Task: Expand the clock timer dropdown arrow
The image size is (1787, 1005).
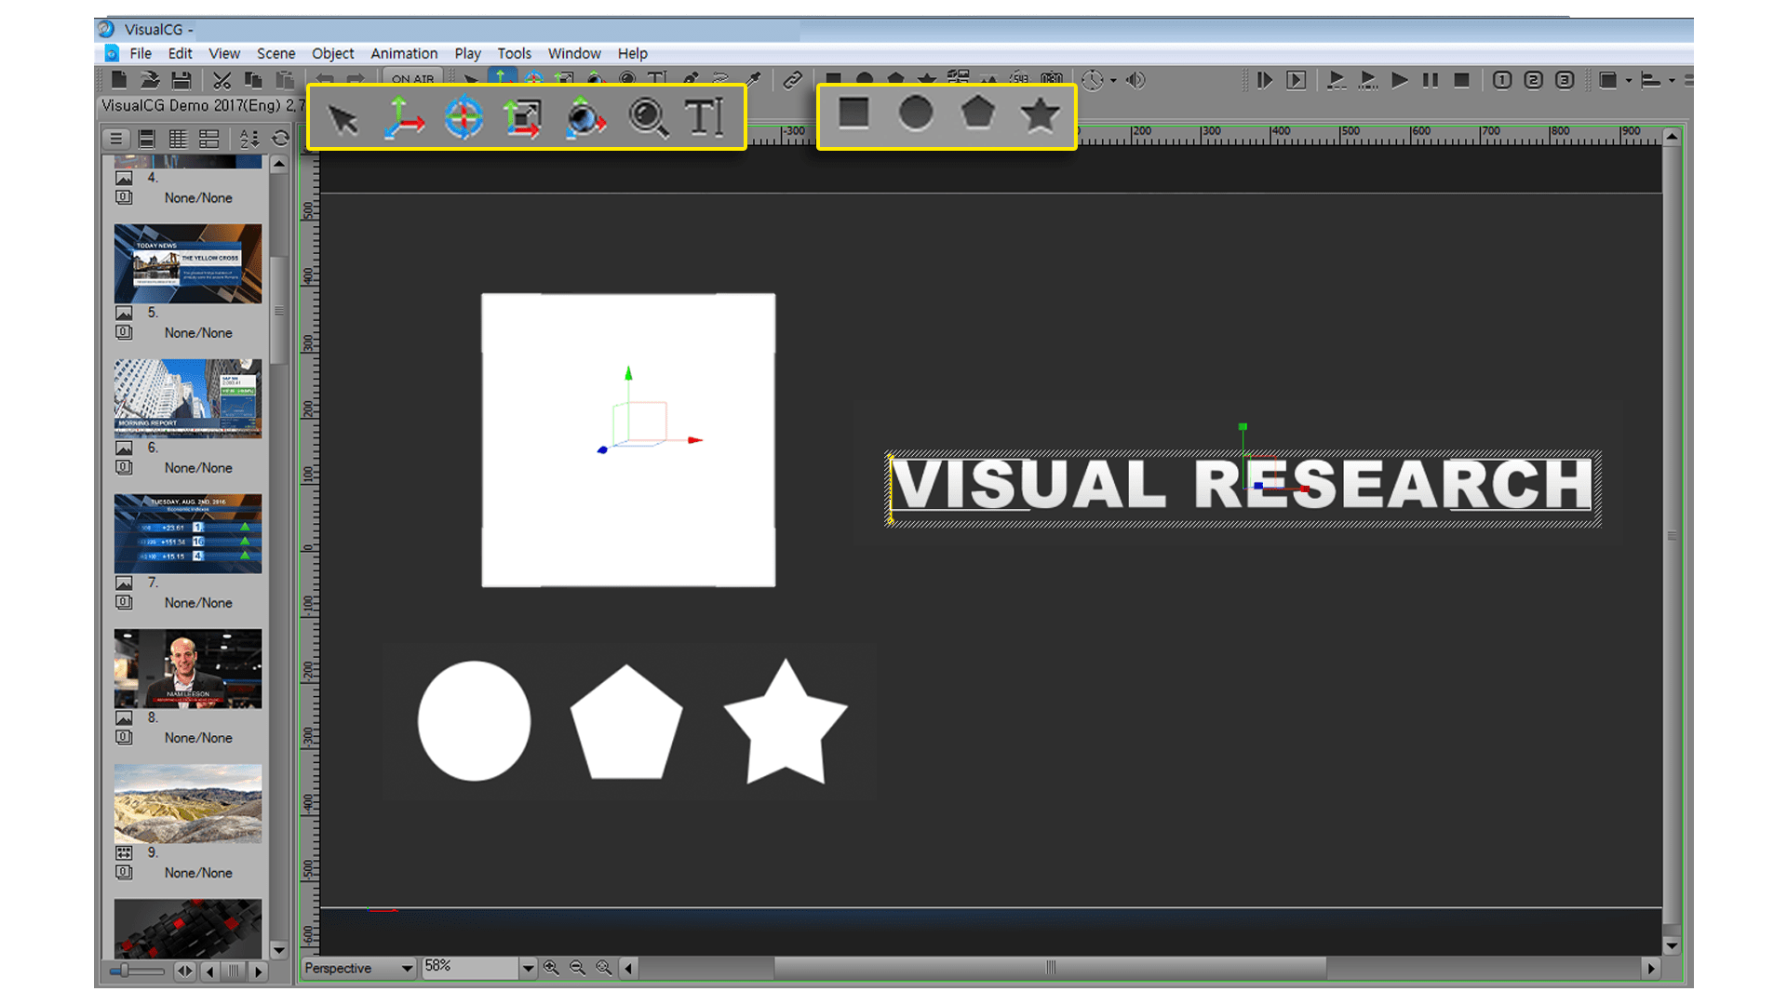Action: [1113, 80]
